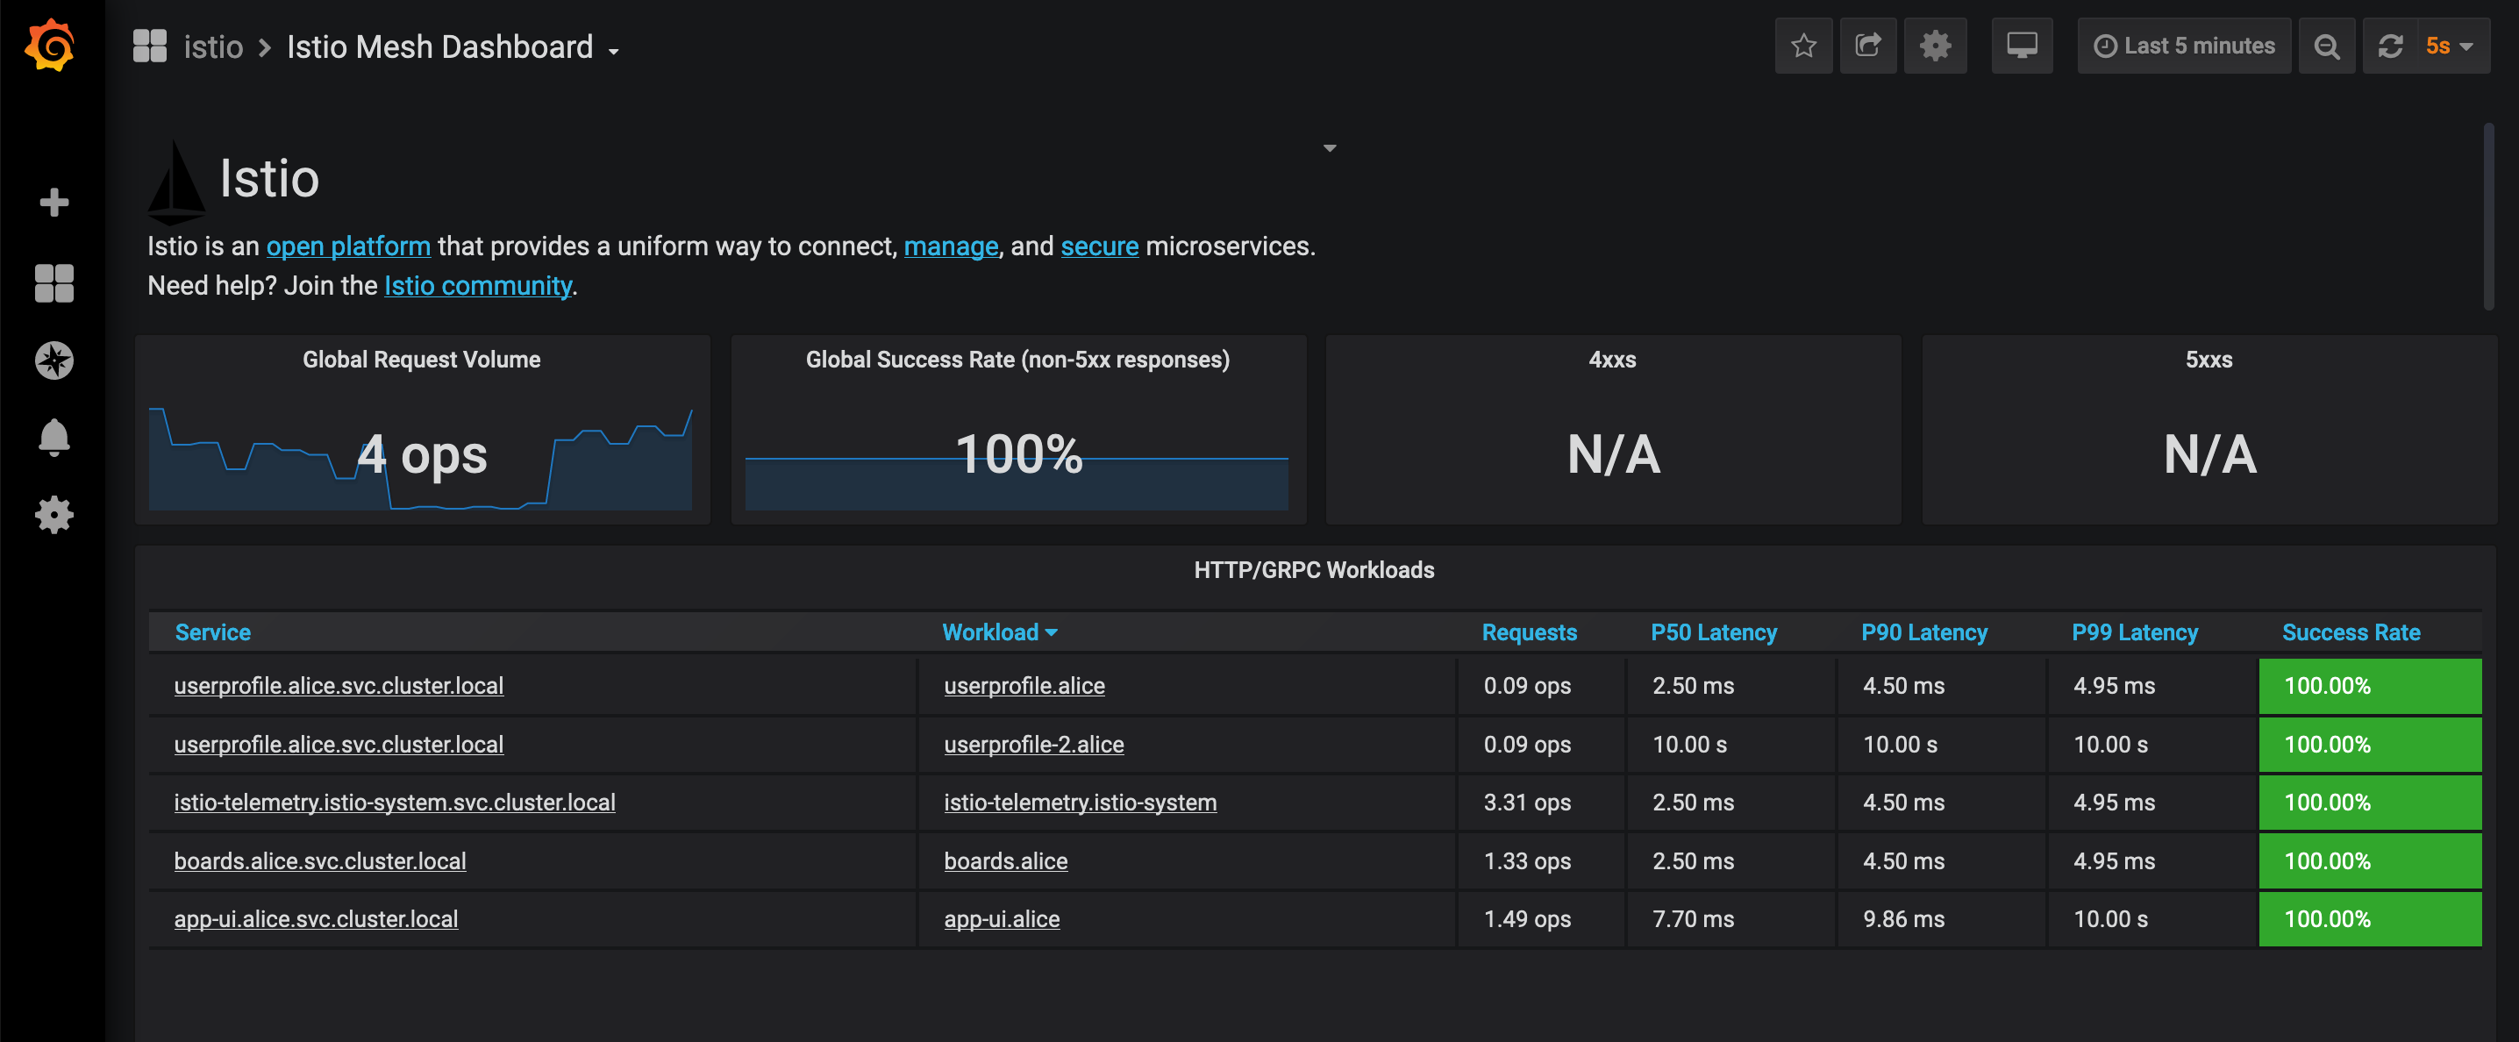Sort table by P50 Latency column

pos(1713,632)
